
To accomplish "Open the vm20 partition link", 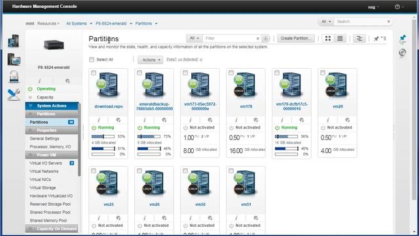I will pyautogui.click(x=338, y=106).
